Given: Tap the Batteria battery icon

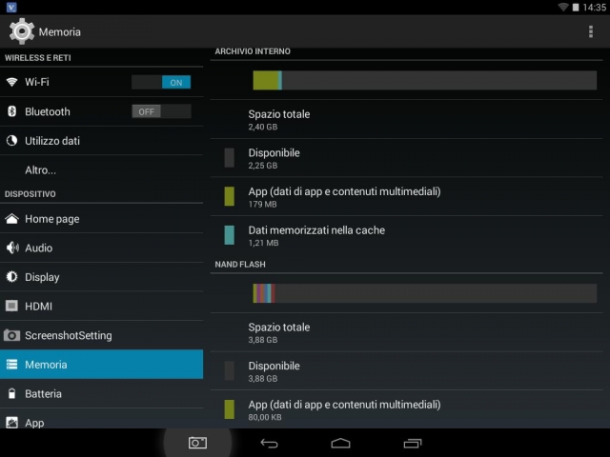Looking at the screenshot, I should 12,393.
